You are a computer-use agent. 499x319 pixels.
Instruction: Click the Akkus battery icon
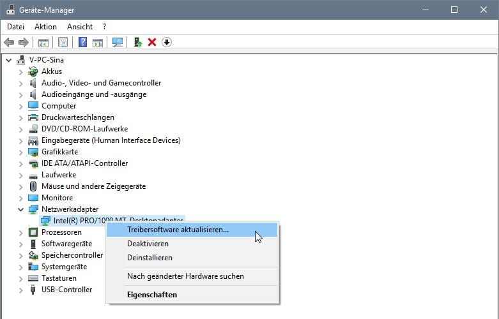coord(33,71)
